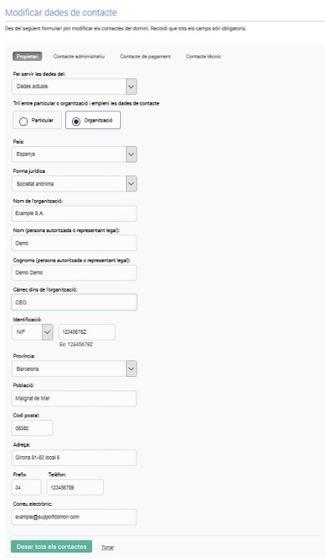The image size is (325, 560).
Task: Click the Càrrec field containing CEO
Action: 74,303
